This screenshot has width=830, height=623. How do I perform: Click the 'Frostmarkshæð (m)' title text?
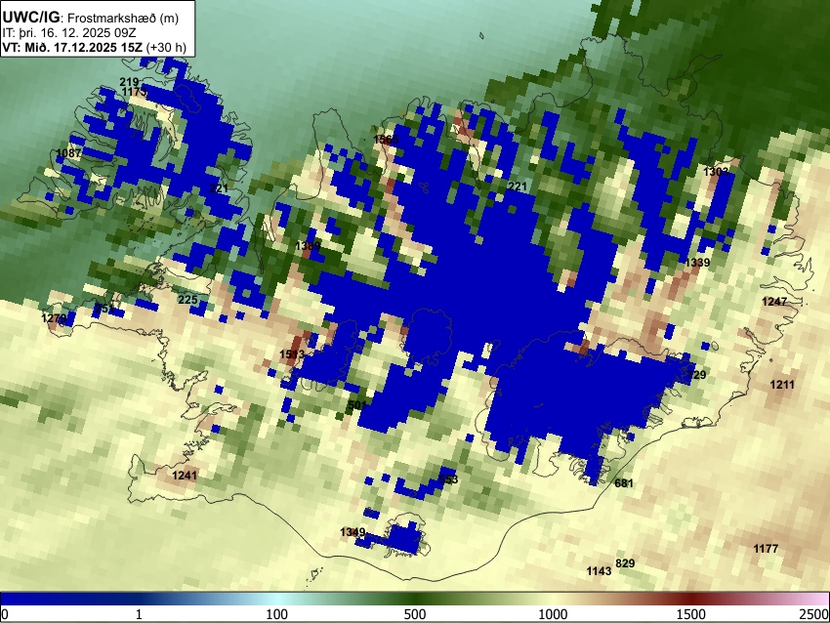tap(123, 18)
